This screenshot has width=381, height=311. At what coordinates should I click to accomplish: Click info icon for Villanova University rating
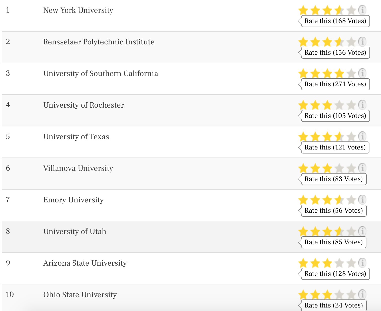362,168
